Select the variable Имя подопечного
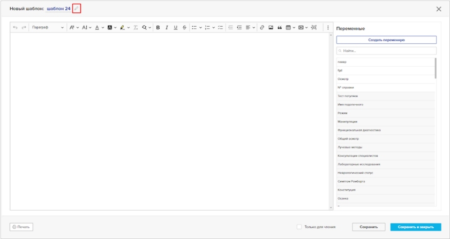The image size is (450, 239). [x=386, y=105]
